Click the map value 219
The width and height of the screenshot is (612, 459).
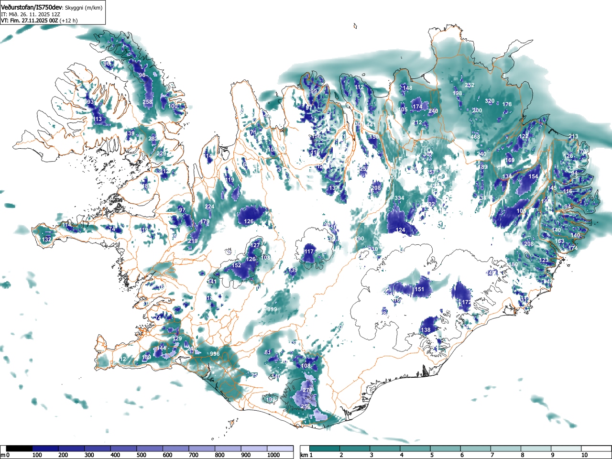tap(193, 241)
